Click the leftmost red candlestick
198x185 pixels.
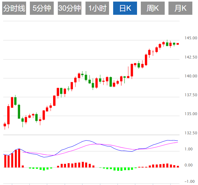5,125
